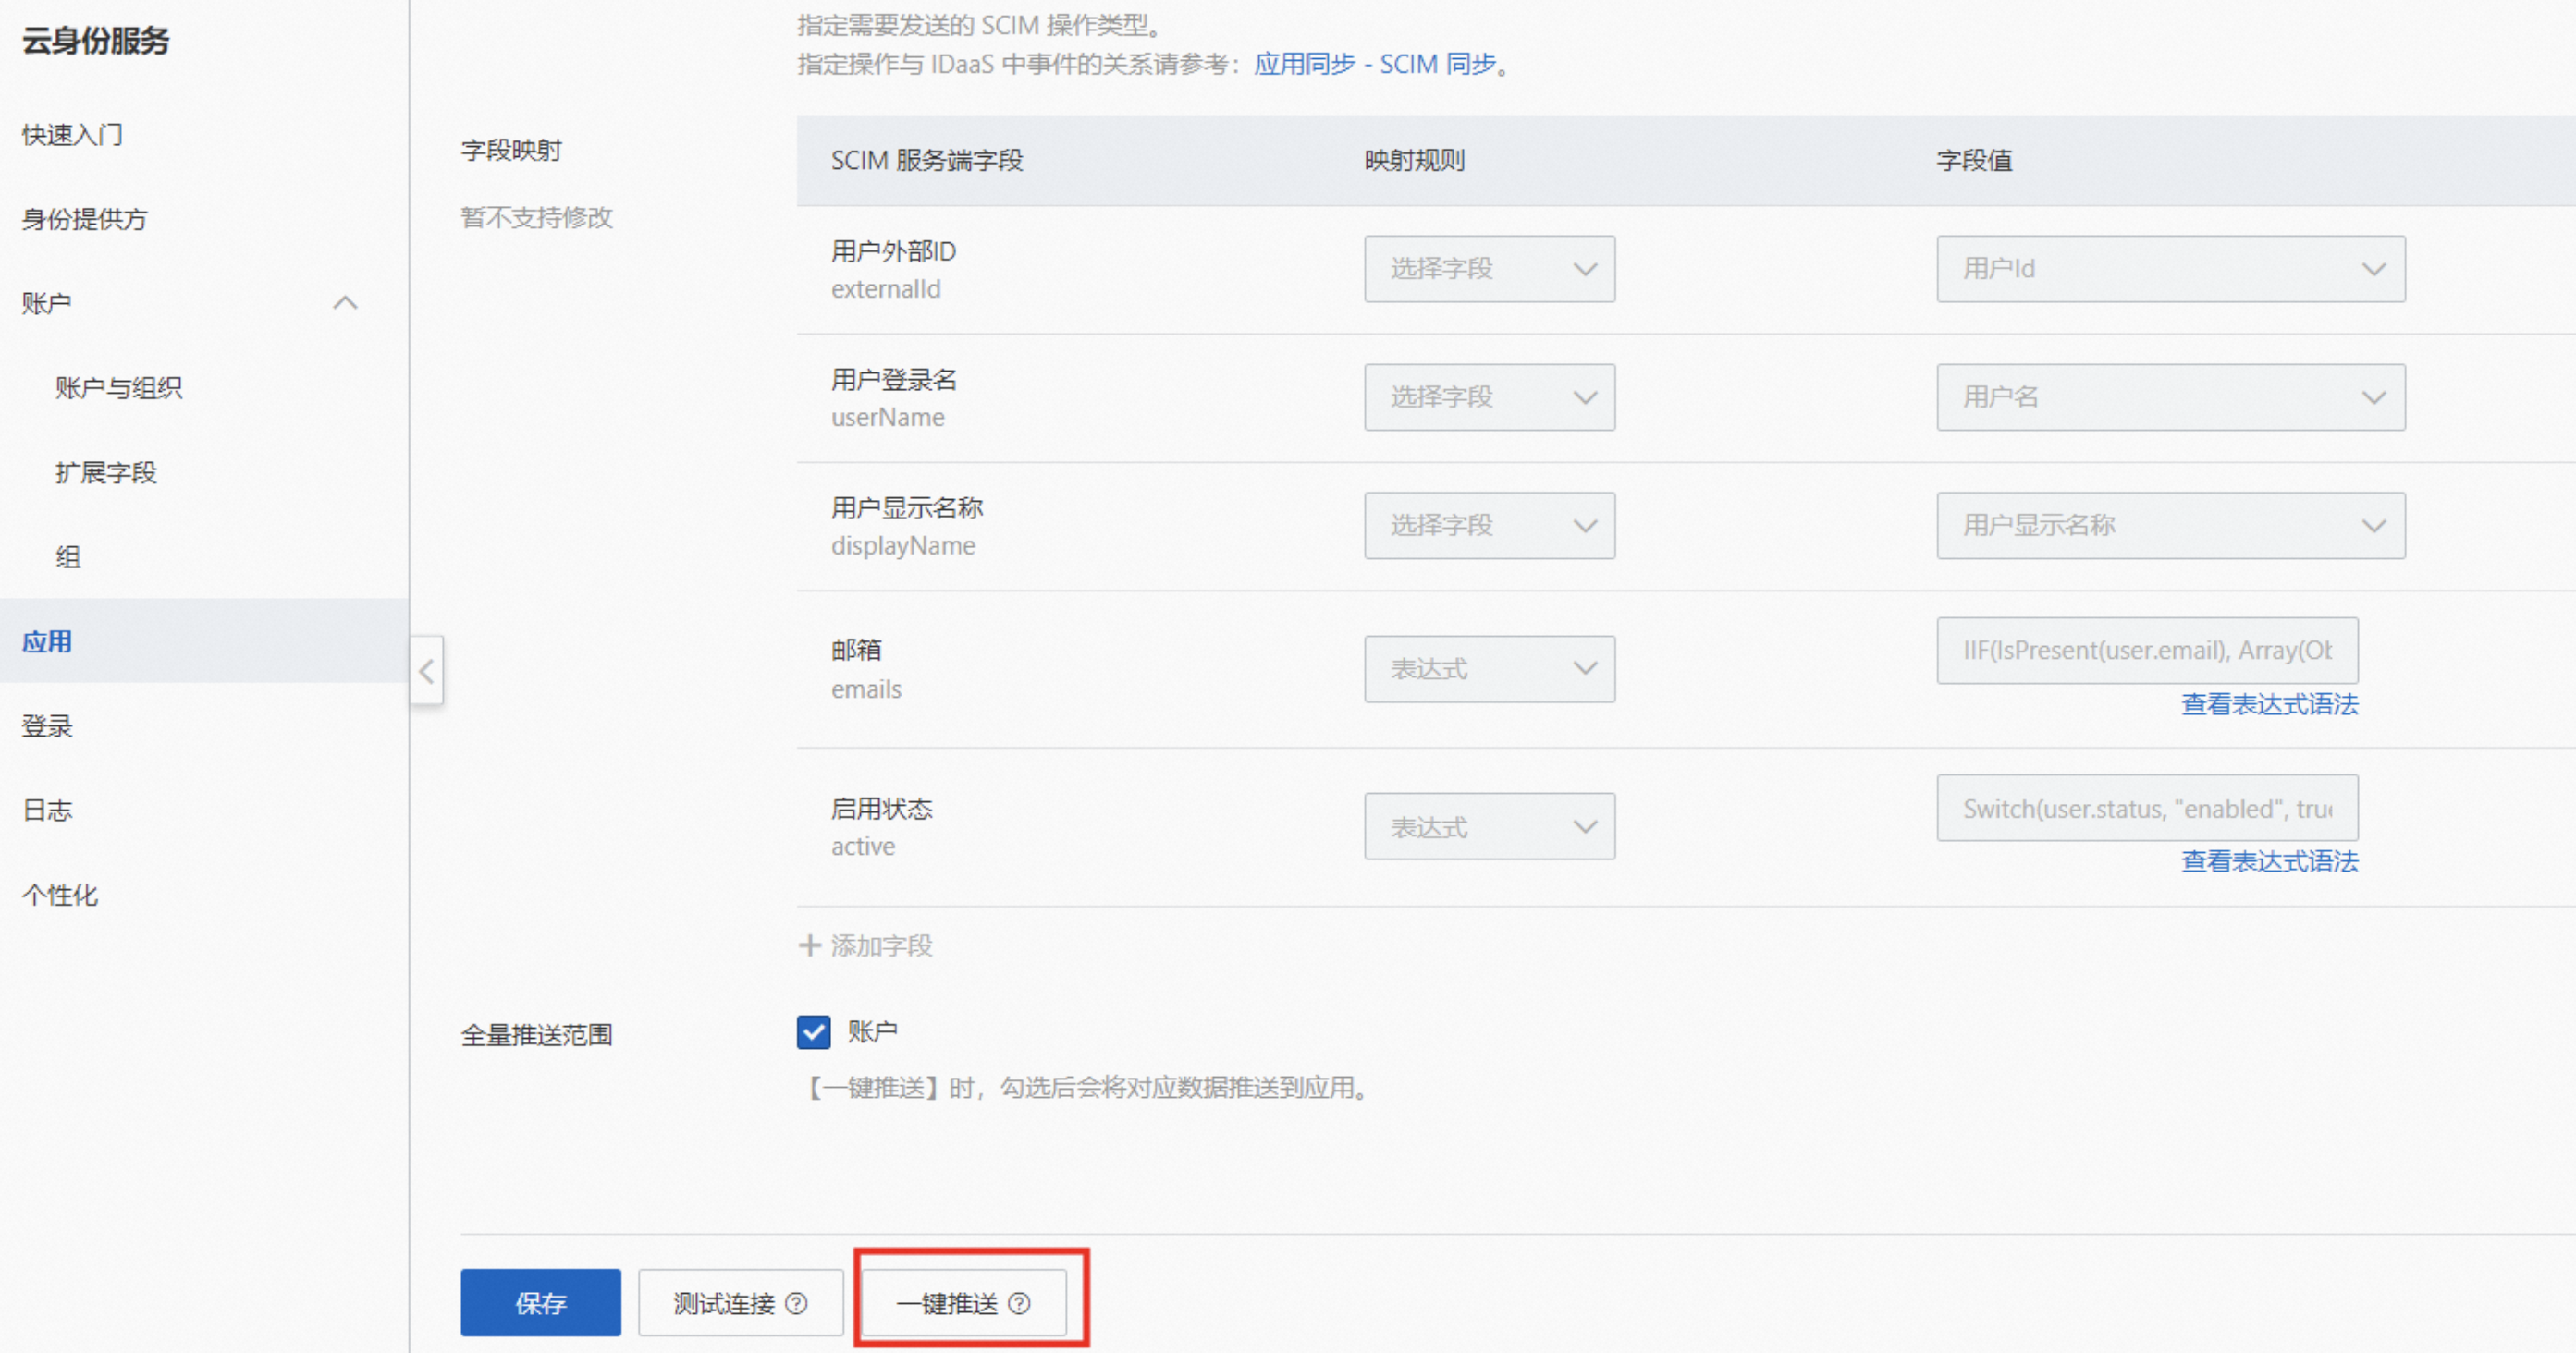Open 账户与组织 submenu item

click(x=118, y=388)
